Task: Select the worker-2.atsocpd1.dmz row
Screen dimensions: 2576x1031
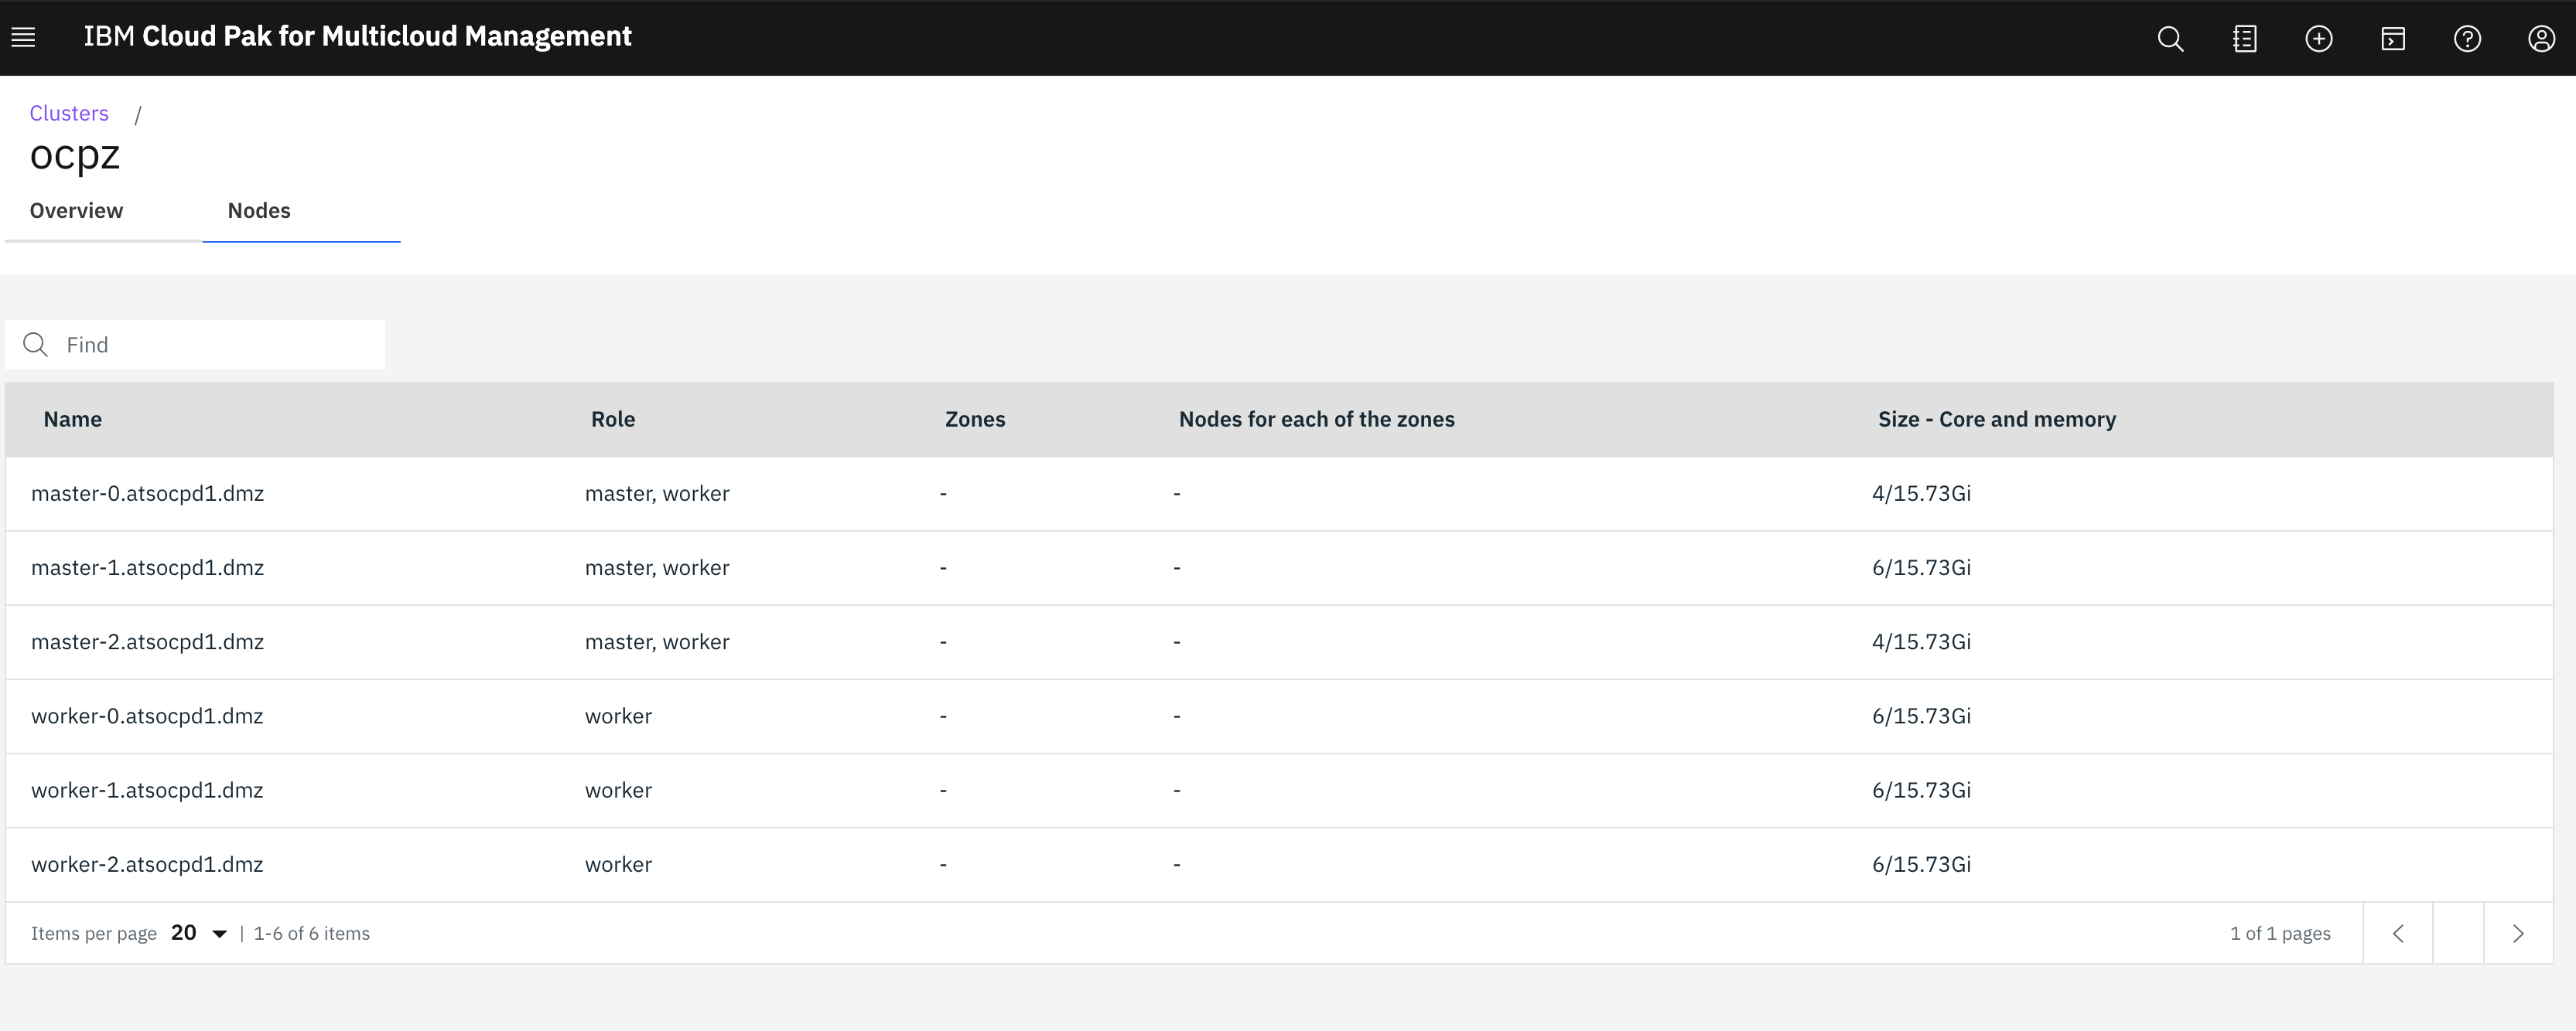Action: point(147,864)
